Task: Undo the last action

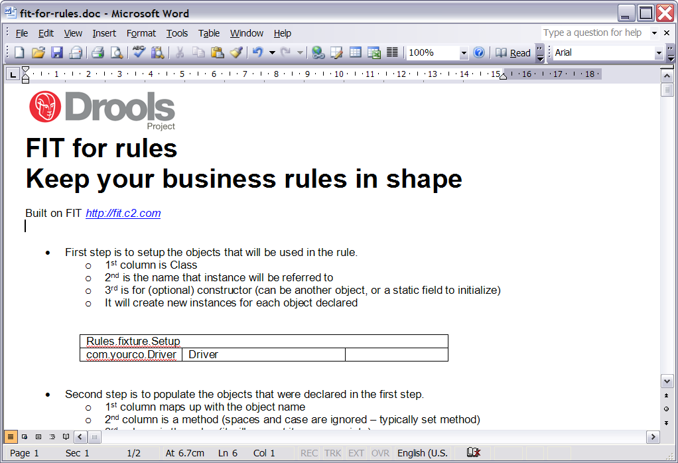Action: pos(257,53)
